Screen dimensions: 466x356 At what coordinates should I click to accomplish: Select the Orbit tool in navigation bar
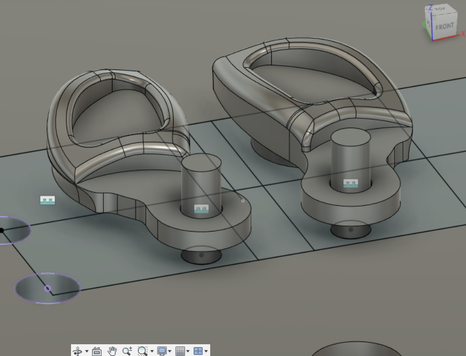[x=77, y=351]
